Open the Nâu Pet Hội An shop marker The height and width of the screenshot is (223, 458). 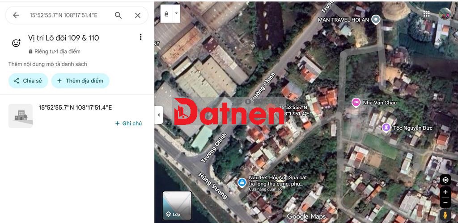(242, 182)
